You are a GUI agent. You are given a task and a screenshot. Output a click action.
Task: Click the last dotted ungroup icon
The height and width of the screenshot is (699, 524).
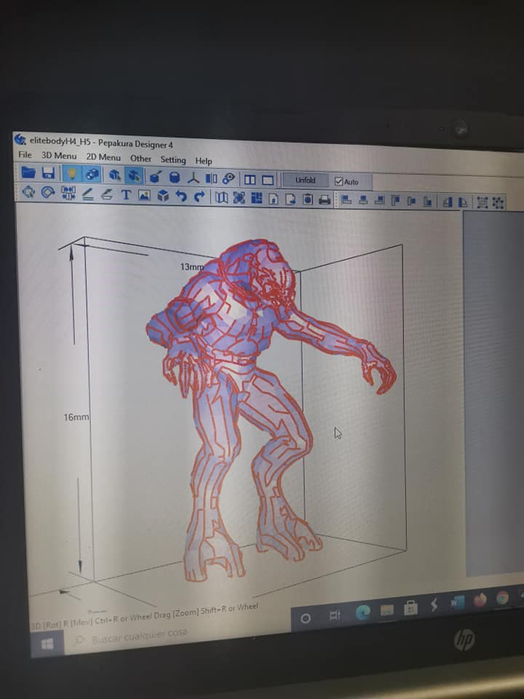click(498, 203)
